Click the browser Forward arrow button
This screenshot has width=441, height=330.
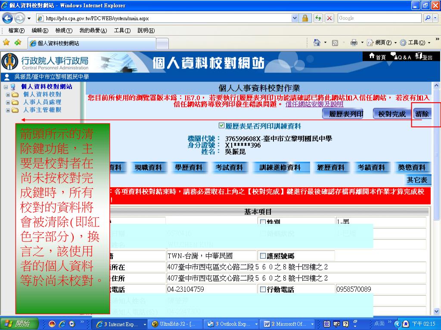19,18
